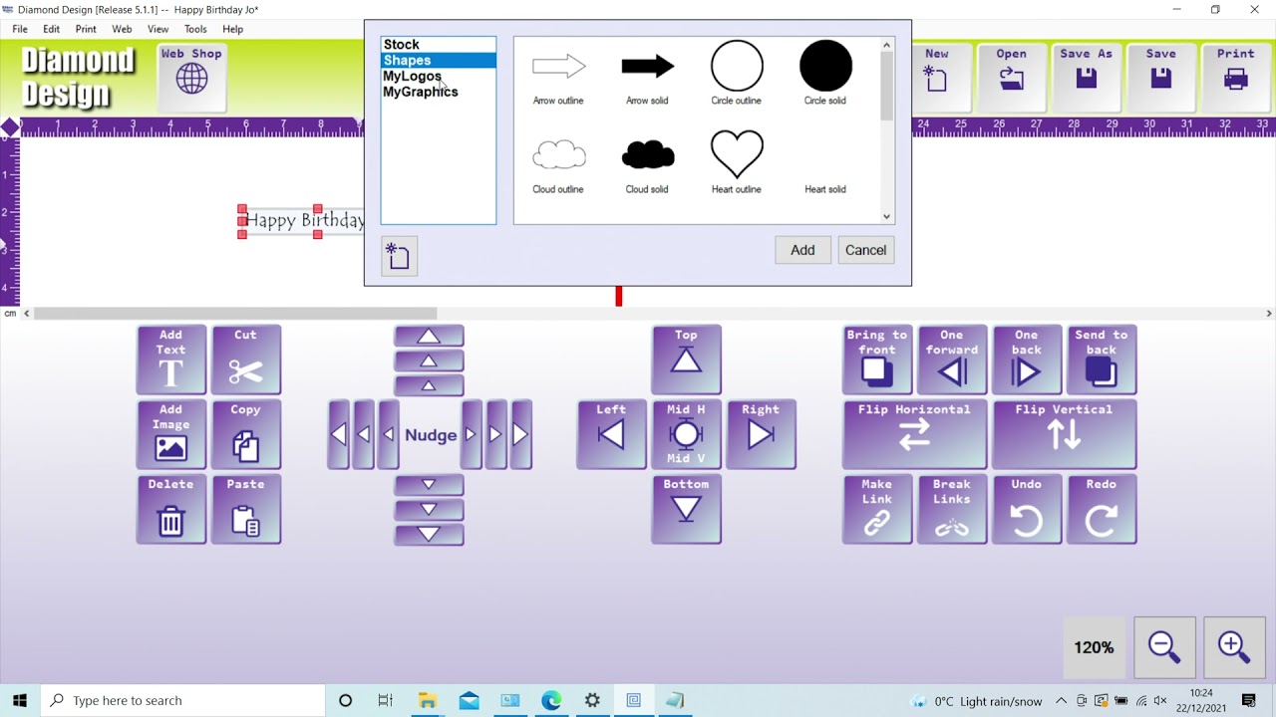Align to Bottom button
The width and height of the screenshot is (1276, 717).
(686, 509)
